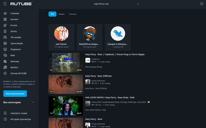Open История просмотра menu label

tap(21, 119)
